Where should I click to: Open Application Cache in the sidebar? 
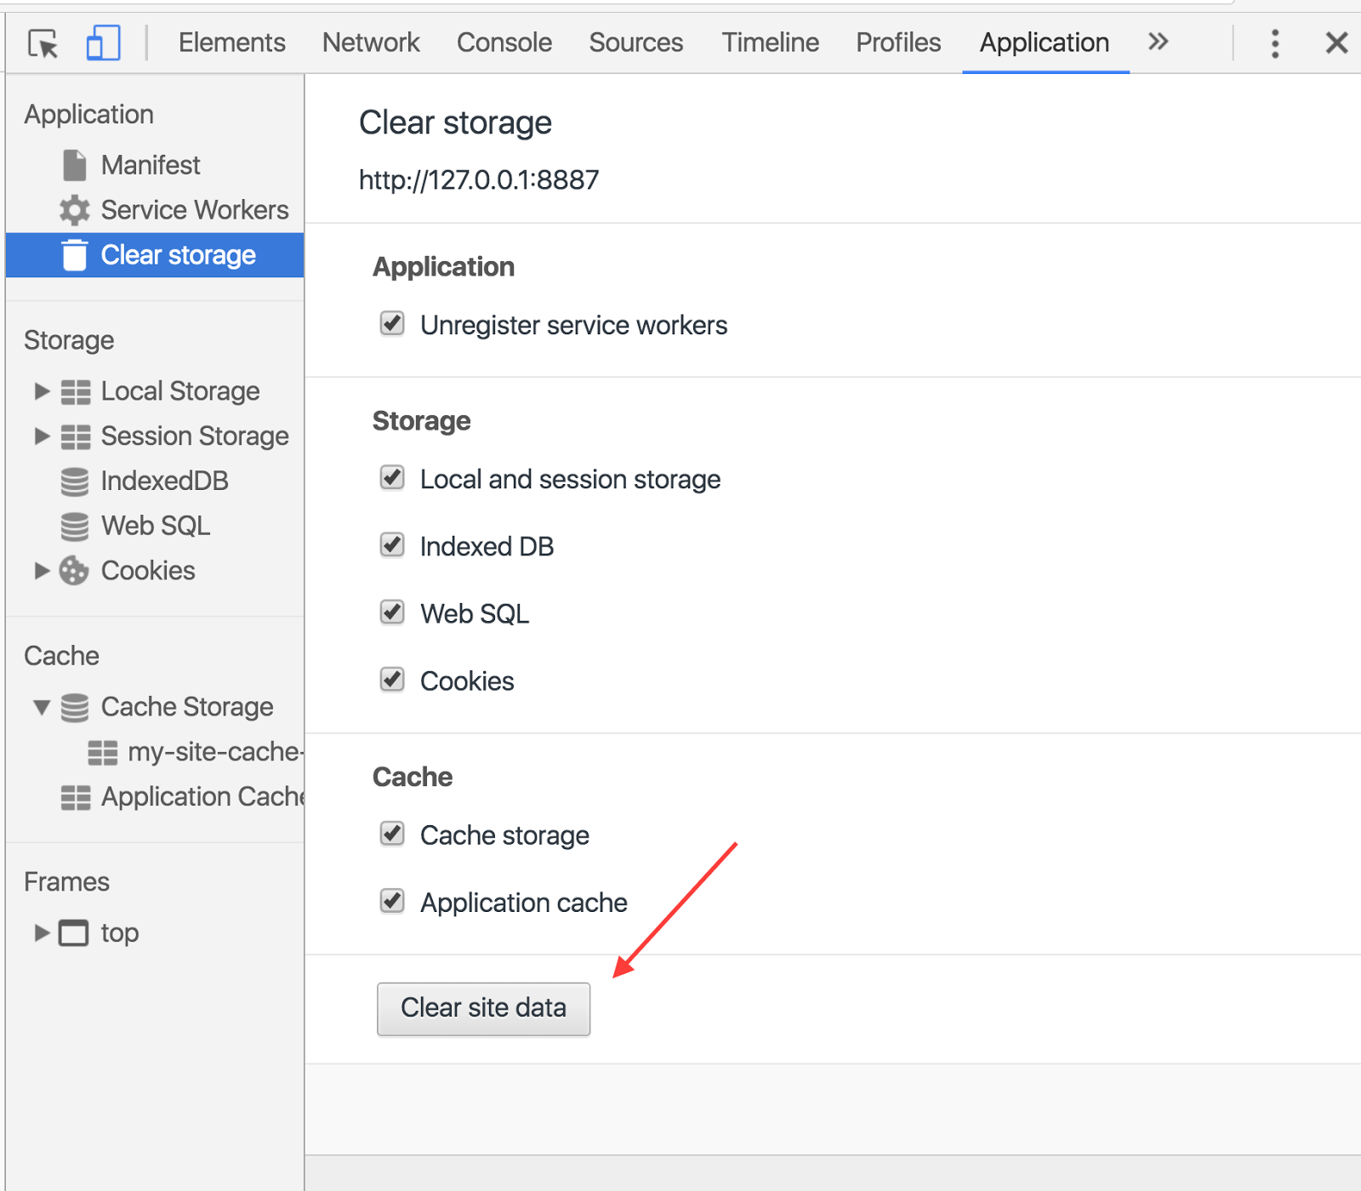(x=202, y=797)
